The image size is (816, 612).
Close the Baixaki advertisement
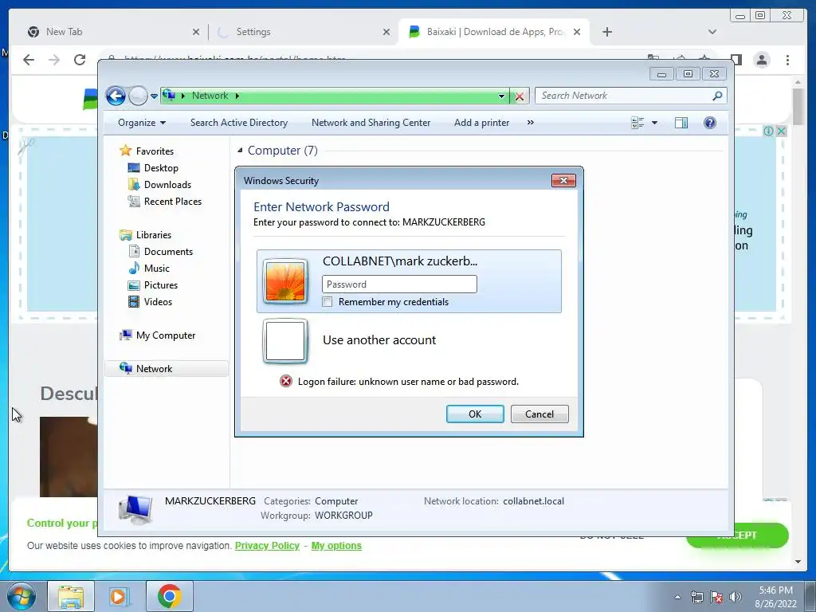[781, 131]
